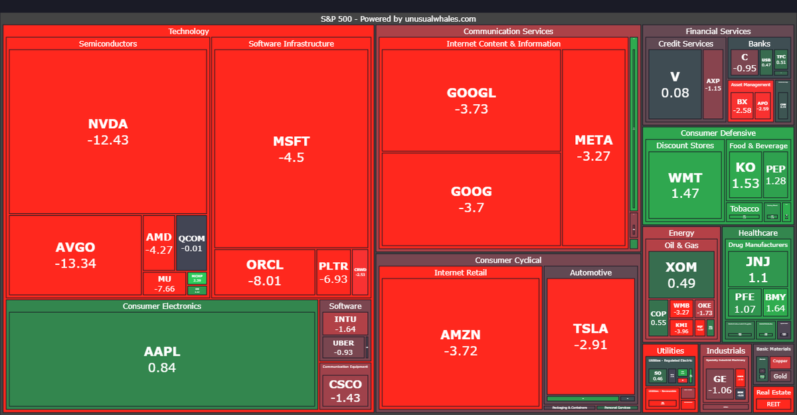Viewport: 797px width, 415px height.
Task: Click the APO tile at -2.59
Action: [x=763, y=105]
